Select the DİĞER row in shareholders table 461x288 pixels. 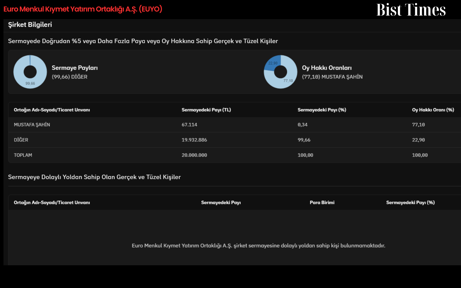(235, 140)
